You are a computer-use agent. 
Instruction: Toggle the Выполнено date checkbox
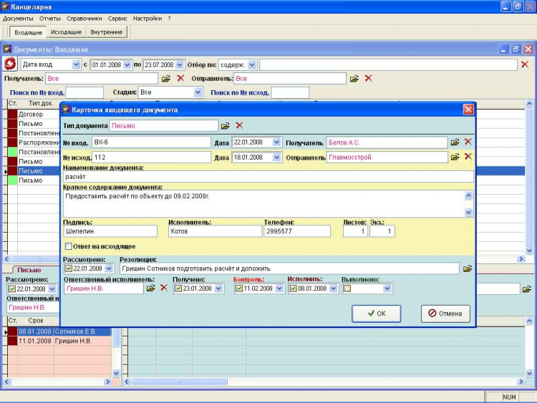point(347,288)
